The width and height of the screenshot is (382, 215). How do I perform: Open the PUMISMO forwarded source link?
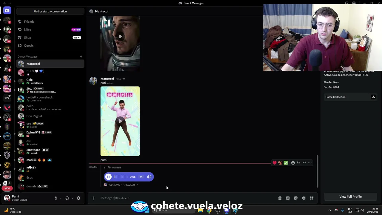(121, 185)
